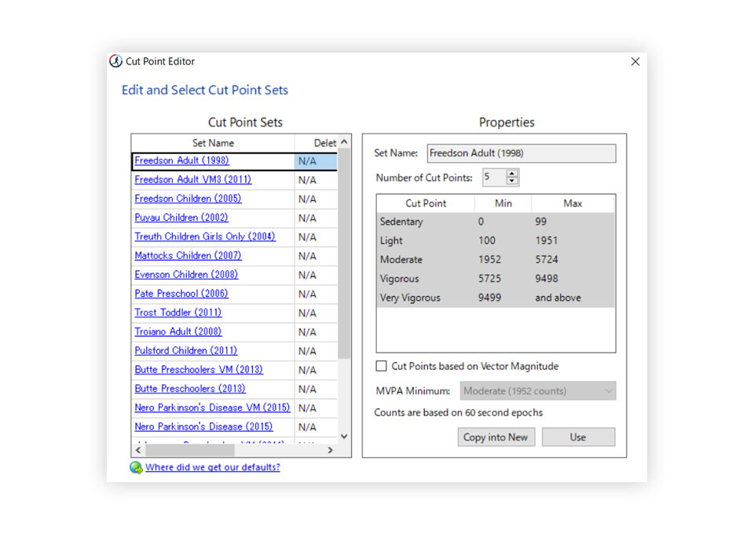
Task: Click the Set Name text field
Action: tap(521, 153)
